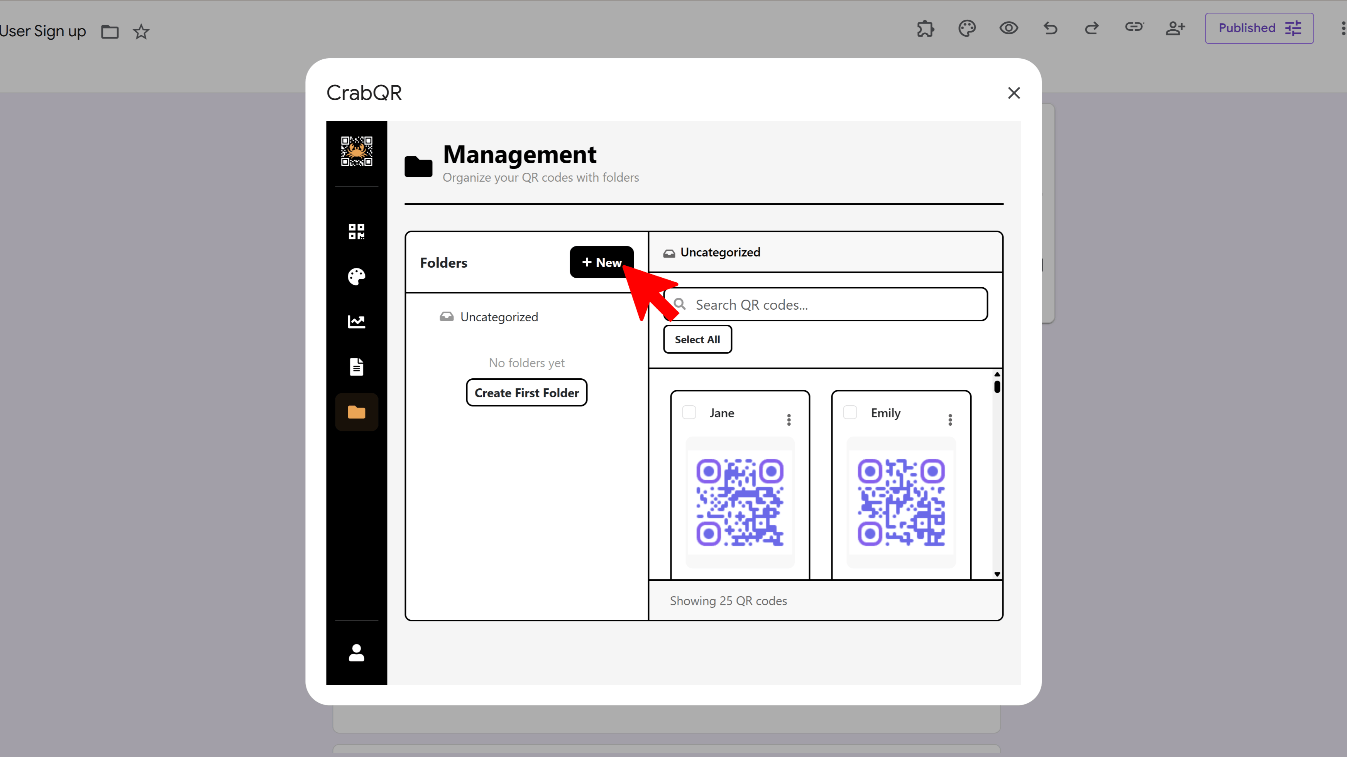This screenshot has height=757, width=1347.
Task: Star the User Sign up document
Action: 140,32
